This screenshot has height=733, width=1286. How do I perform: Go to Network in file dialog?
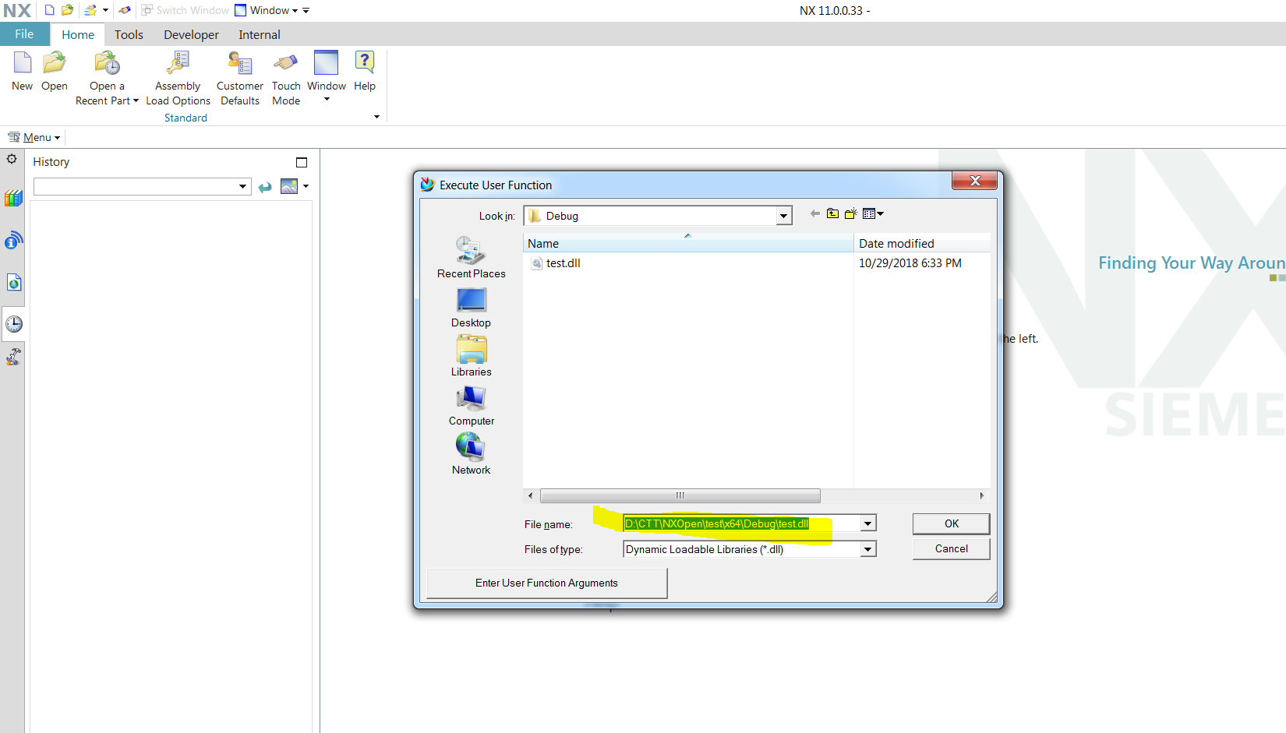(x=471, y=455)
